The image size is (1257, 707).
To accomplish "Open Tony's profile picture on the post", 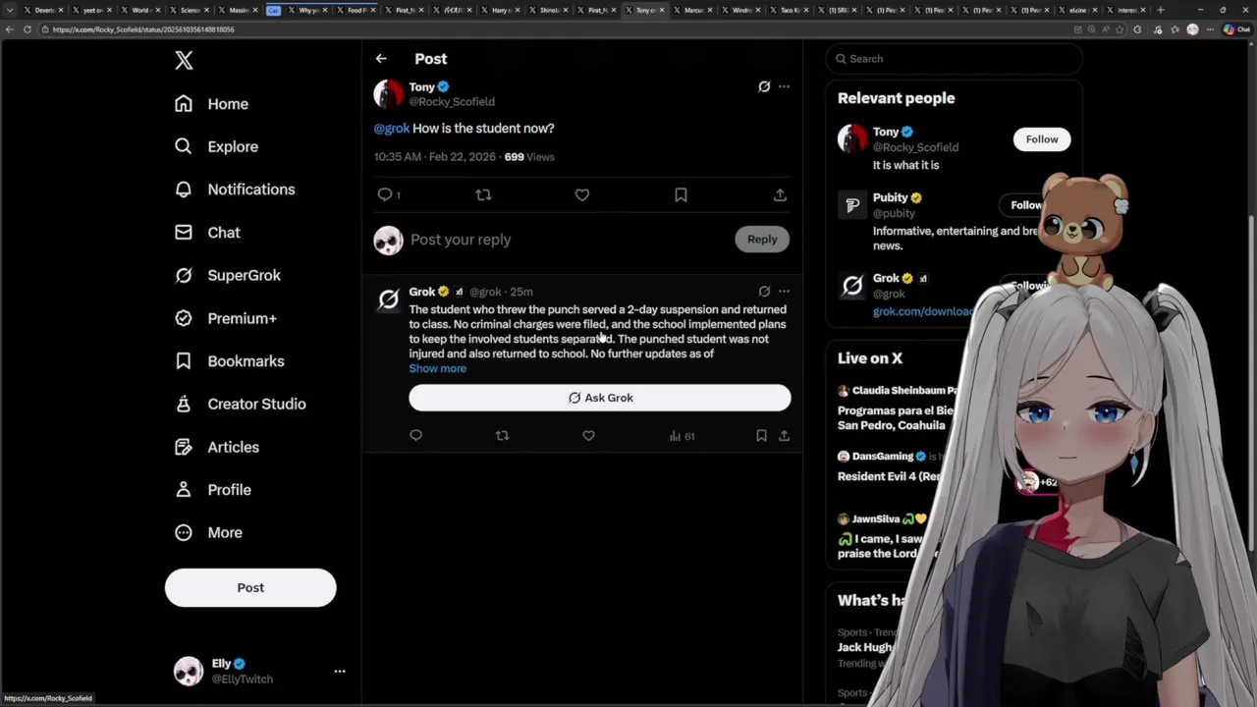I will click(388, 94).
